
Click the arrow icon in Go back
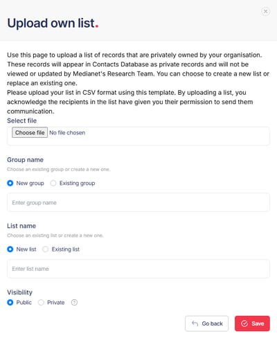click(x=195, y=323)
